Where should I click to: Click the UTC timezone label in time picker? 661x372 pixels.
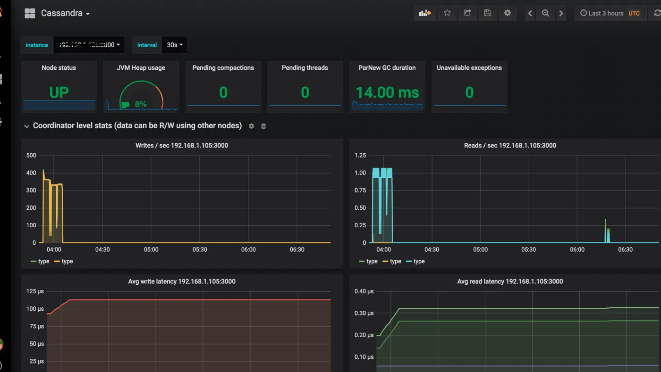pos(634,14)
